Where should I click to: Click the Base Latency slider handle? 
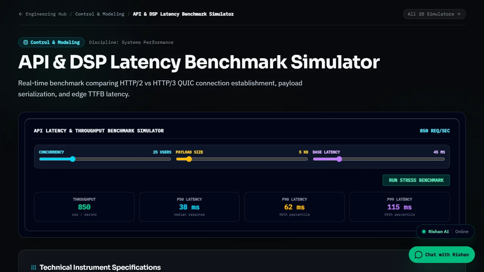[x=339, y=159]
